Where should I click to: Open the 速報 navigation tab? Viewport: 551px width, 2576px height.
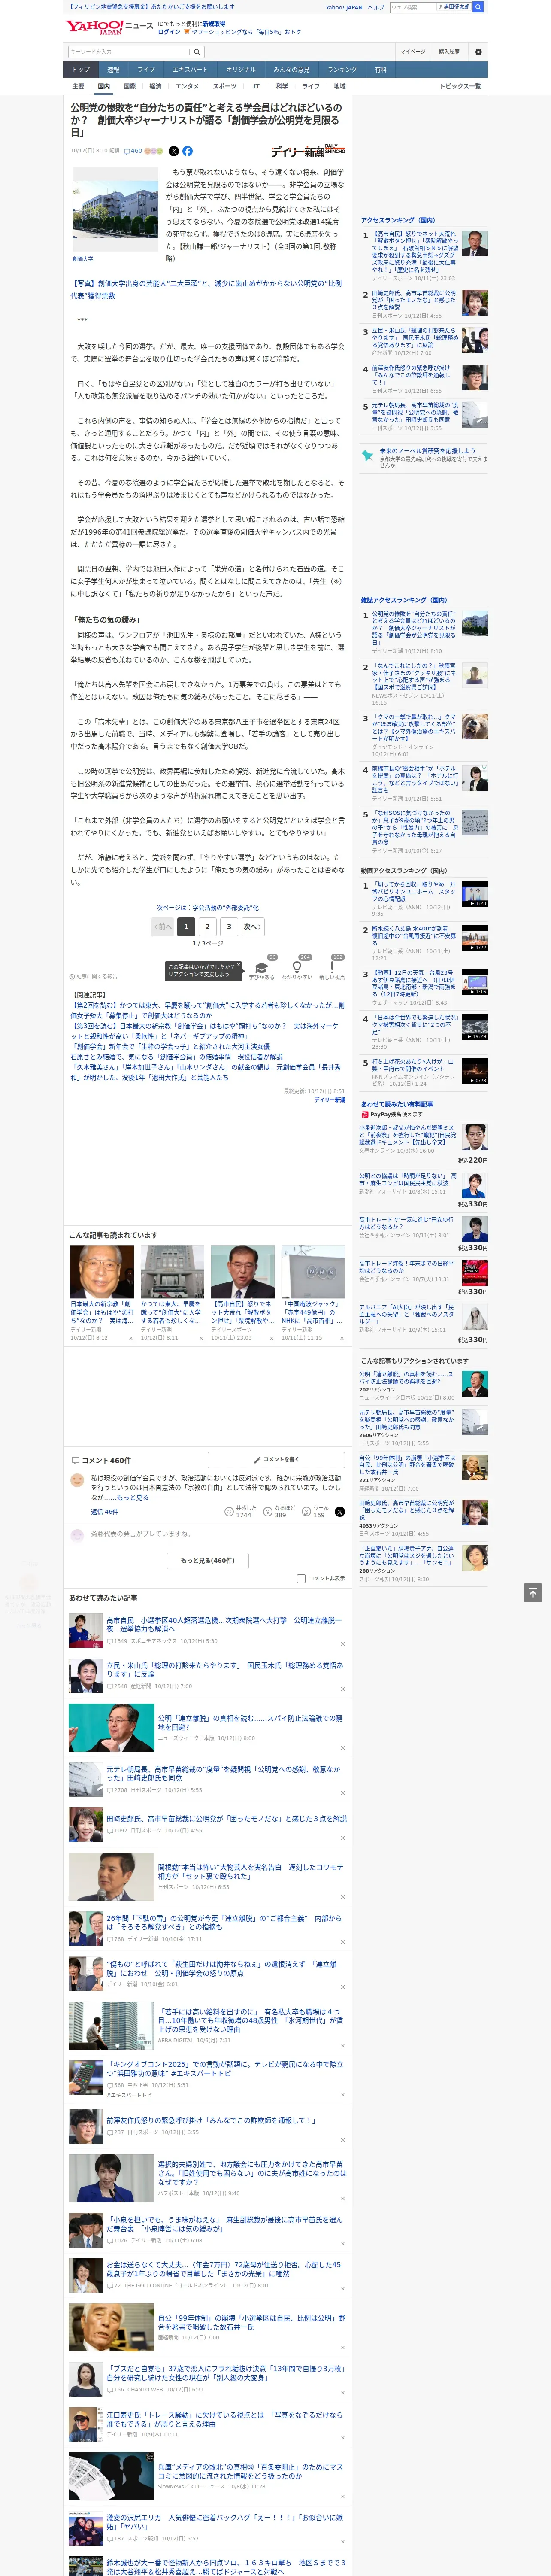[x=113, y=70]
